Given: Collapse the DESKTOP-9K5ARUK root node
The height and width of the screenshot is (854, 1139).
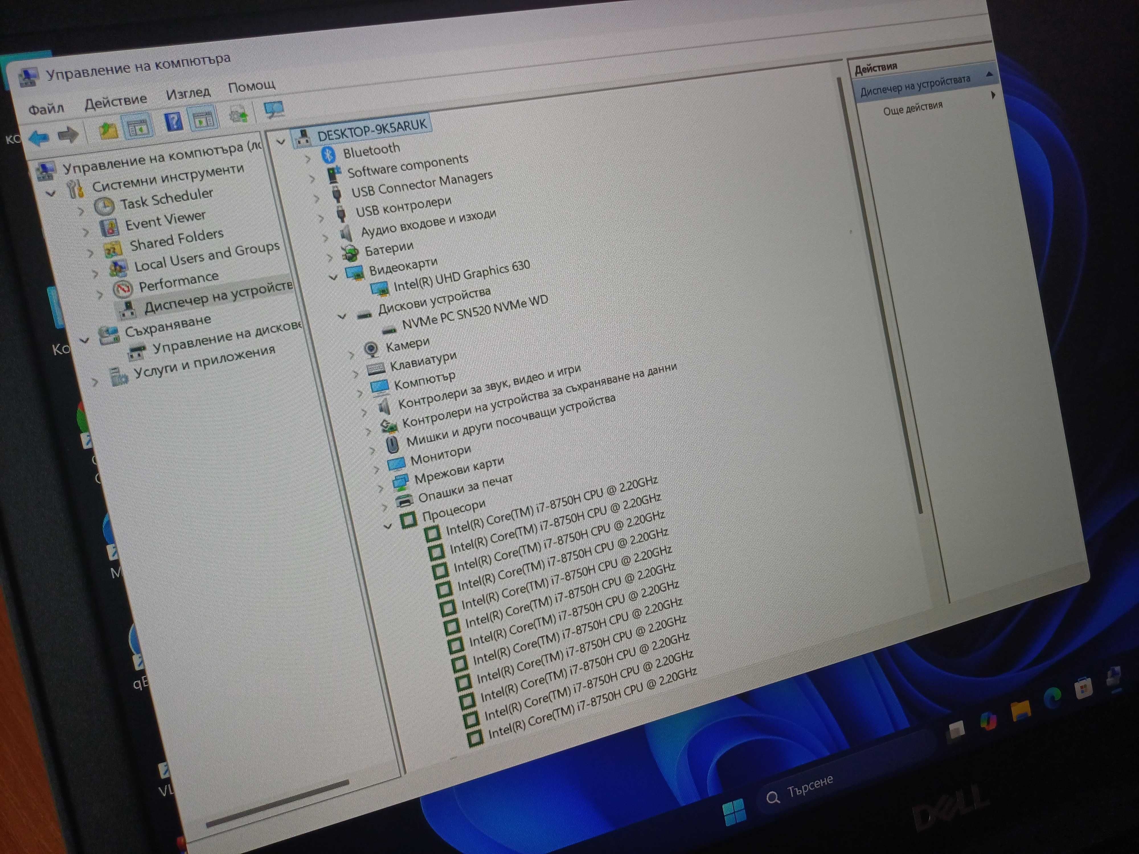Looking at the screenshot, I should [281, 142].
